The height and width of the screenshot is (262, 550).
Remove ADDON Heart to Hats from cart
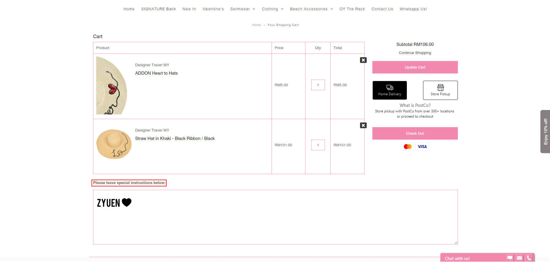[x=363, y=60]
